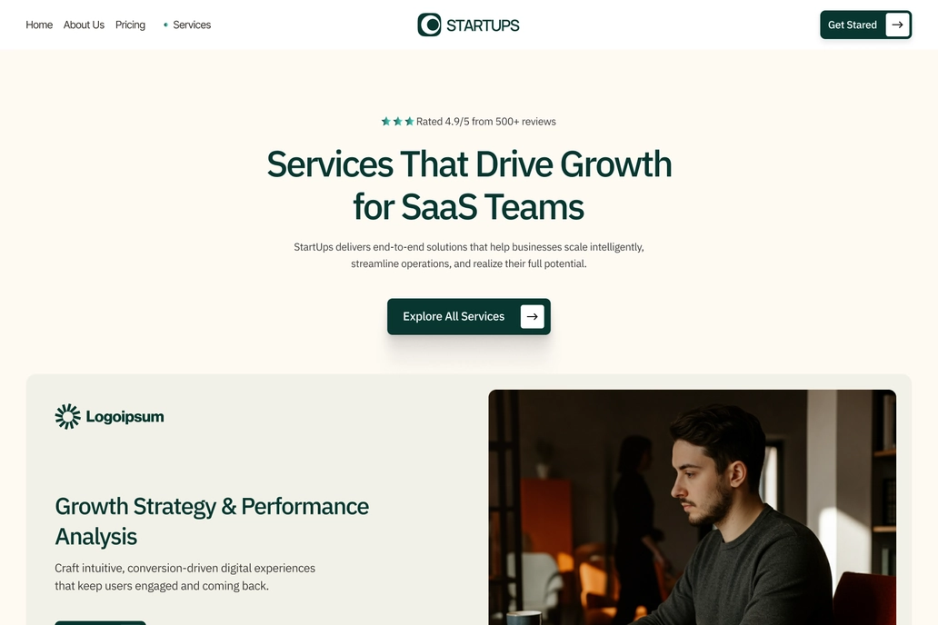Image resolution: width=938 pixels, height=625 pixels.
Task: Select the Services nav item
Action: [192, 25]
